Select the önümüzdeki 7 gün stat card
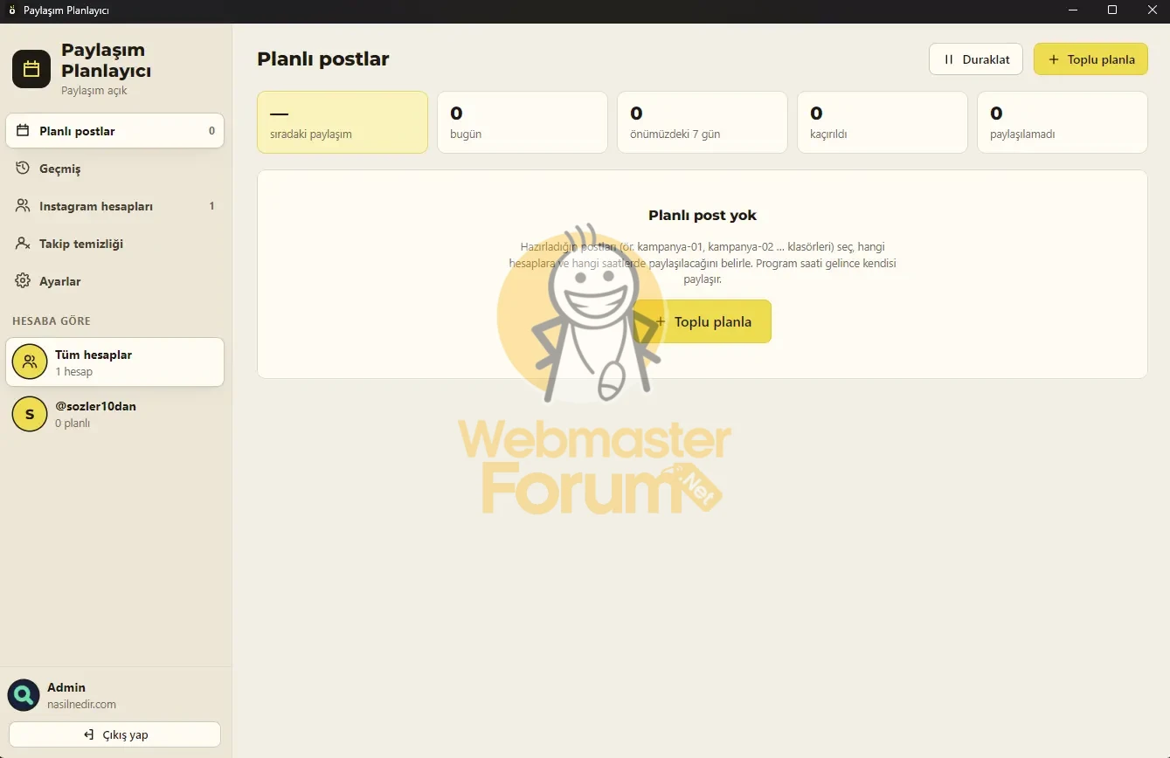The width and height of the screenshot is (1170, 758). click(x=703, y=122)
